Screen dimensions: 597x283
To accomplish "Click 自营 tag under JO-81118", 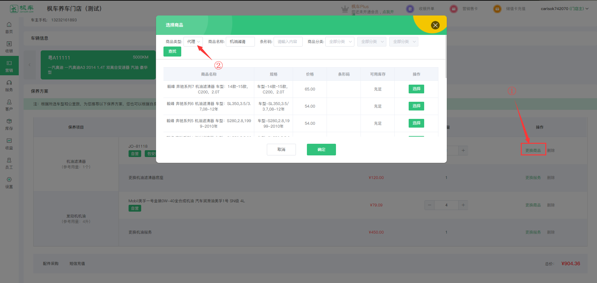I will coord(135,154).
